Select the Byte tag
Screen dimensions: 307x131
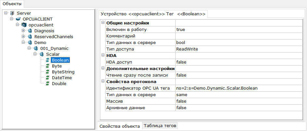pyautogui.click(x=57, y=66)
